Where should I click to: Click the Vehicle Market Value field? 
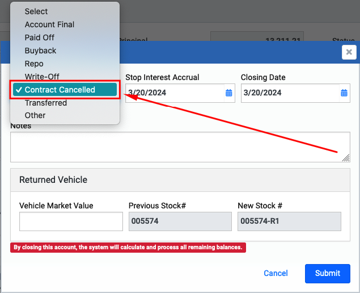(71, 221)
